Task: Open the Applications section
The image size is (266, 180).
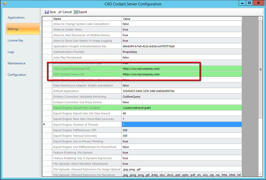Action: tap(16, 18)
